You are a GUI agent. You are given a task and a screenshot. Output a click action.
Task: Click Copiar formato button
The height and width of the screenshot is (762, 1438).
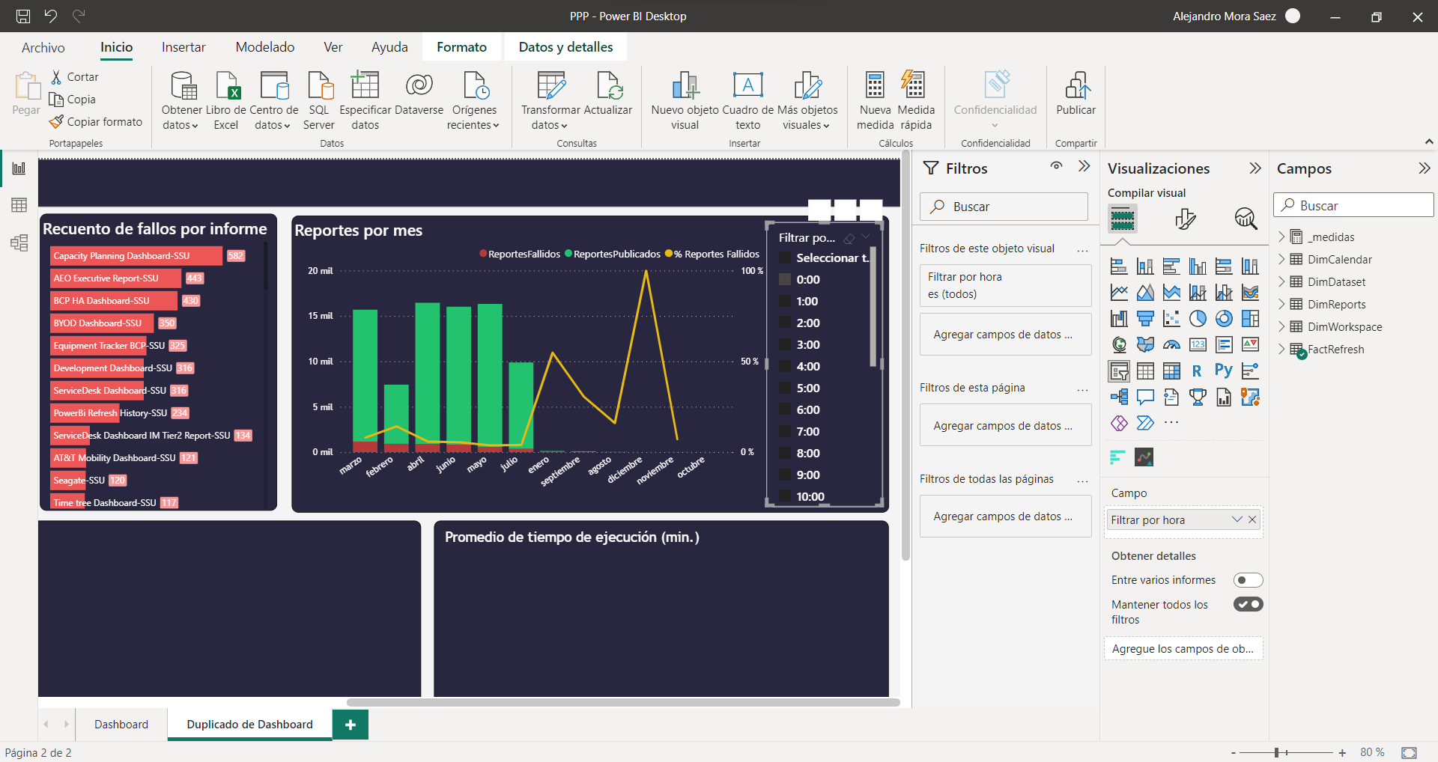click(x=96, y=121)
